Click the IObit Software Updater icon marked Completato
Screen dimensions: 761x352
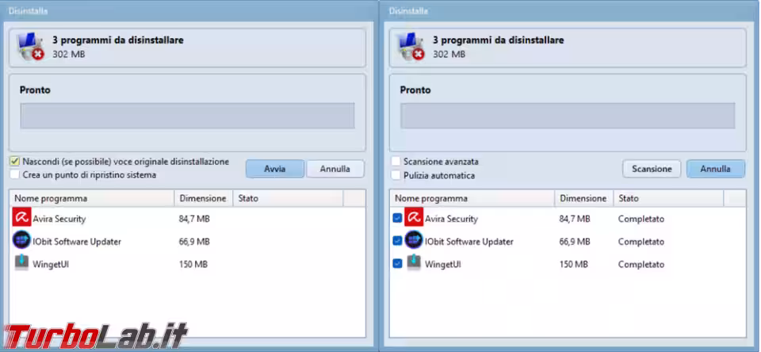point(413,241)
